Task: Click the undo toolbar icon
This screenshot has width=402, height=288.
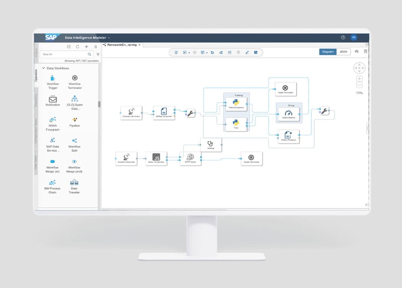Action: tap(212, 52)
